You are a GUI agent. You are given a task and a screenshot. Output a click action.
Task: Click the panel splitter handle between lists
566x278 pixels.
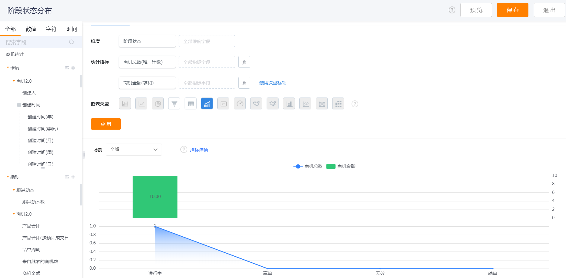[x=43, y=168]
